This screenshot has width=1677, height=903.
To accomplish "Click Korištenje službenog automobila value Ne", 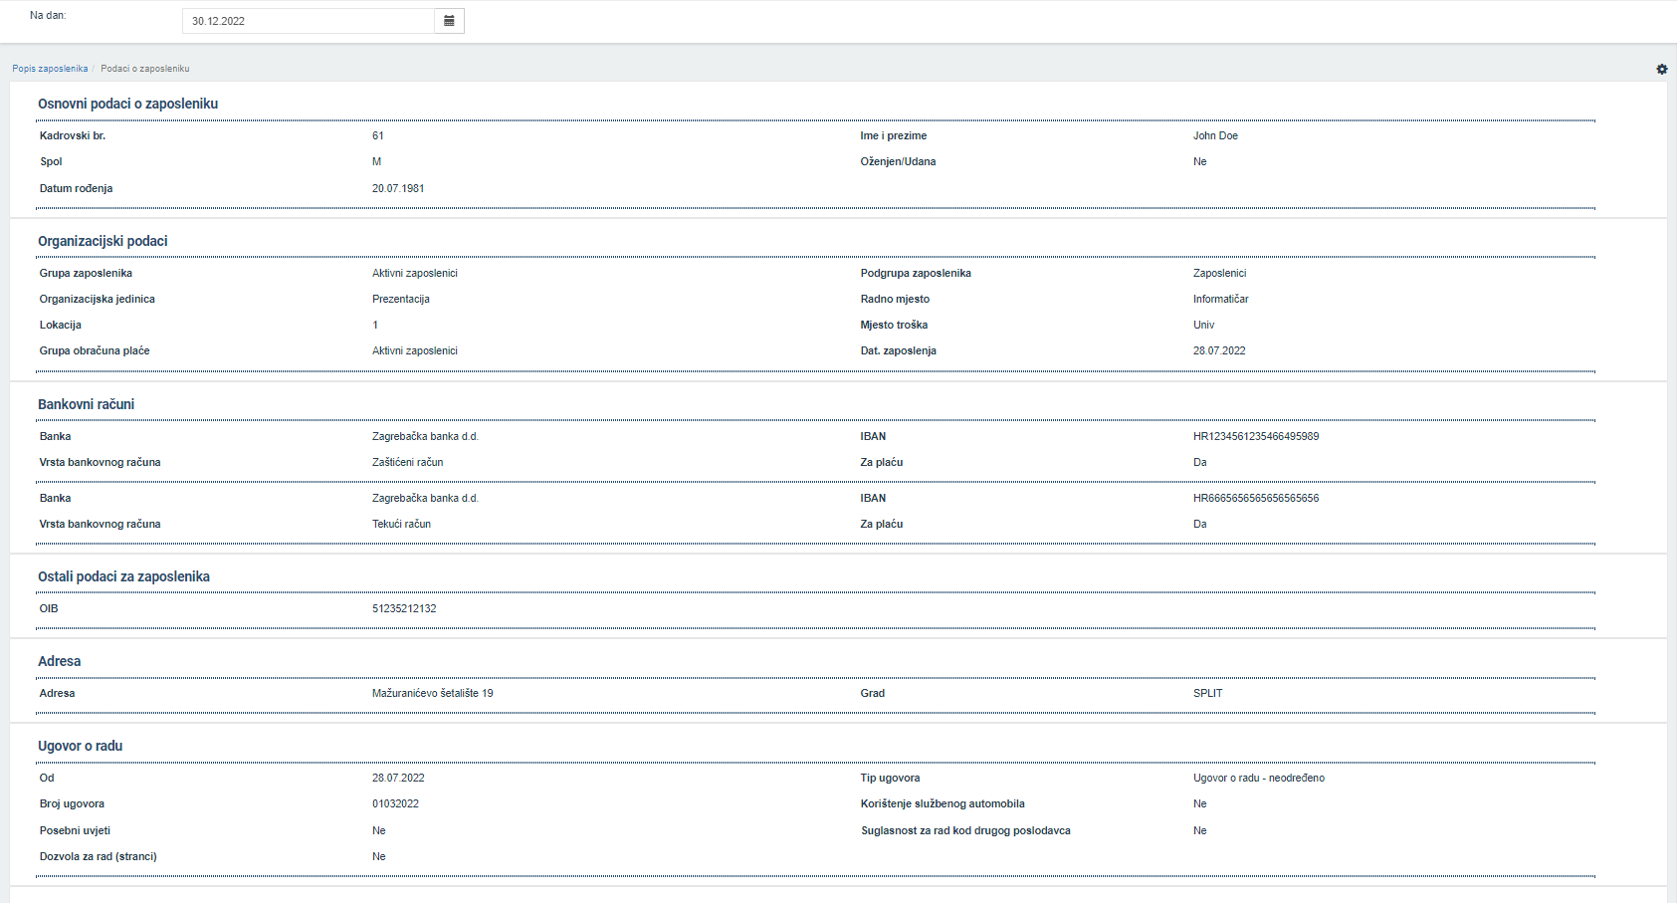I will point(1199,803).
